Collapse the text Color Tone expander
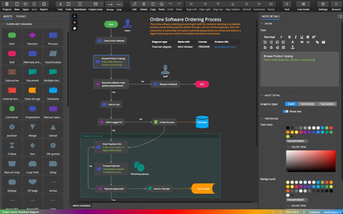 [288, 147]
